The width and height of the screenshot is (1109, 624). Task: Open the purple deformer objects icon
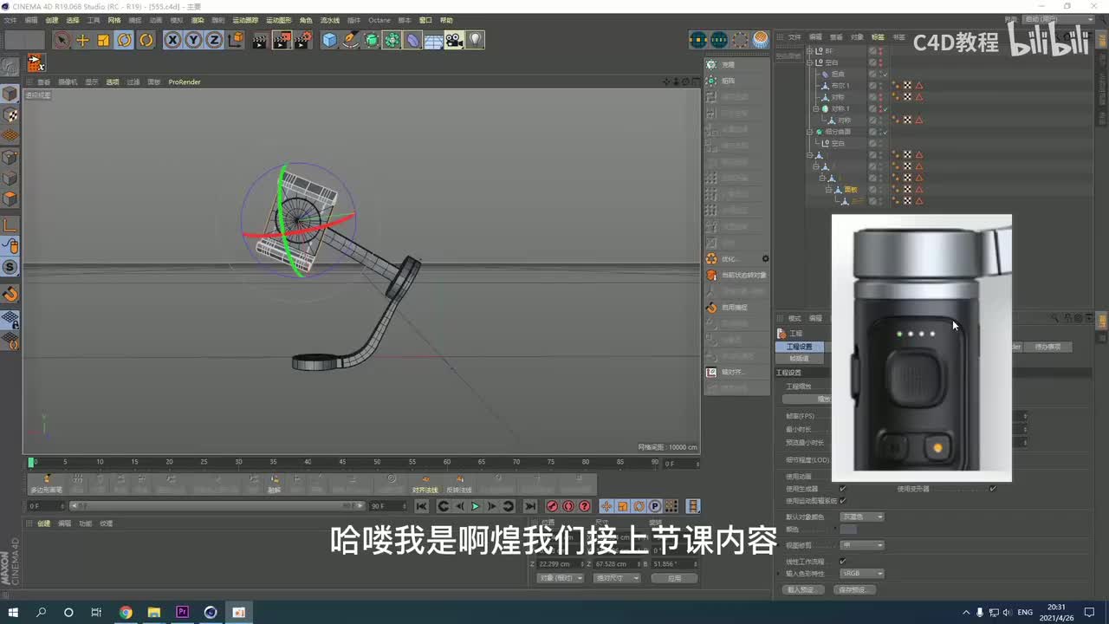pyautogui.click(x=412, y=40)
